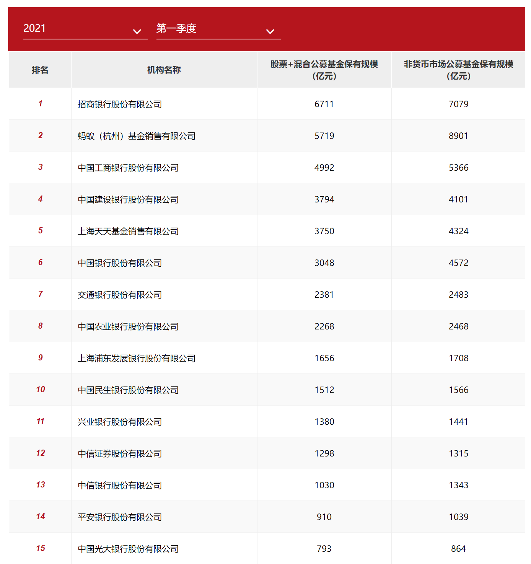The image size is (531, 564).
Task: Click 股票+混合公募基金保有规模 column header
Action: coord(324,70)
